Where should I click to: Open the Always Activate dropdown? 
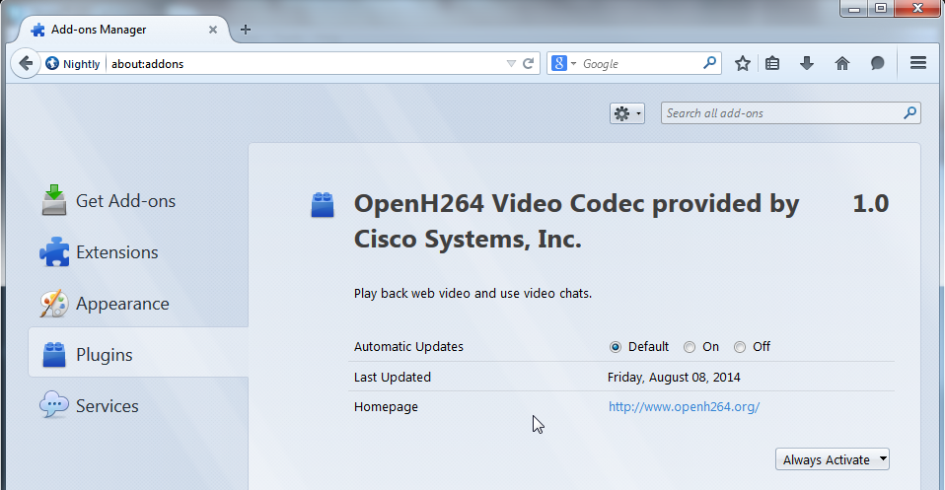pos(833,459)
